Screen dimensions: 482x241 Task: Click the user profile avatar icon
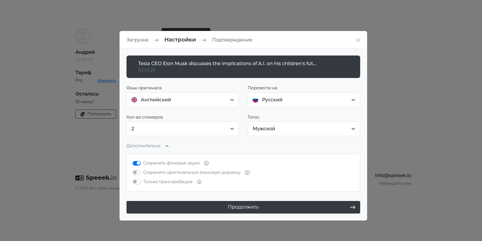83,36
